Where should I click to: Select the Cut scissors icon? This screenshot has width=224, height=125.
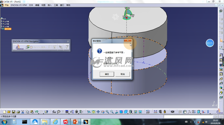(23, 112)
